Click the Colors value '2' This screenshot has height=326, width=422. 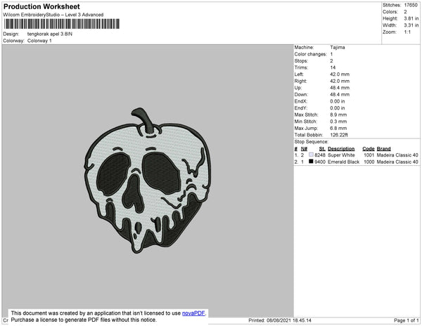[x=405, y=12]
